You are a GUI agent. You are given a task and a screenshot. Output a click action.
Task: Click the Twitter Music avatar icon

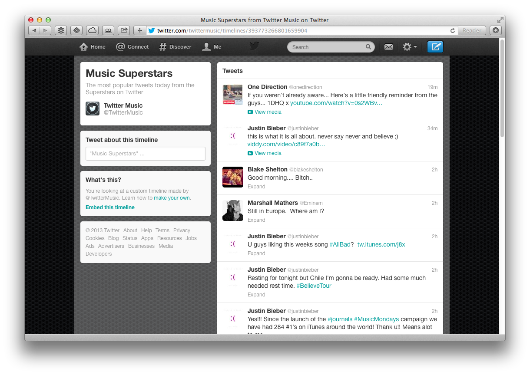(93, 109)
